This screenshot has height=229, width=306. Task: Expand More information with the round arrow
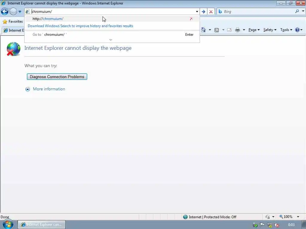[x=28, y=89]
